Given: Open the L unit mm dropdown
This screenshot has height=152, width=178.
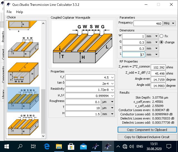Looking at the screenshot, I should coord(152,54).
